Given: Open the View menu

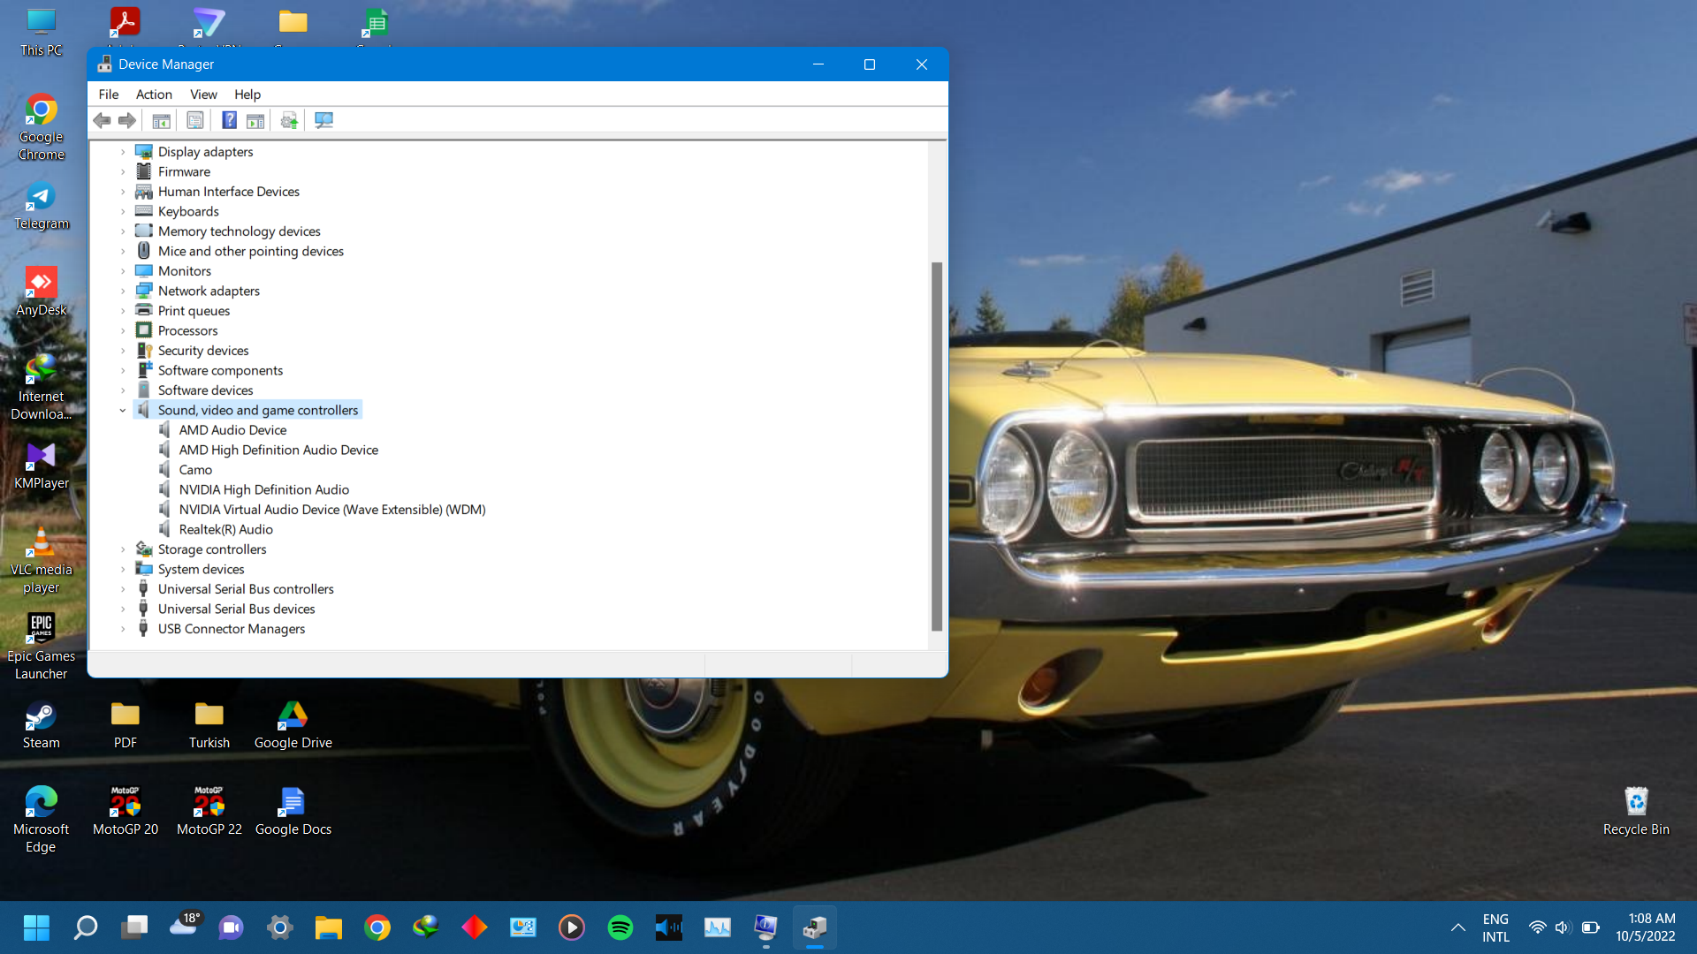Looking at the screenshot, I should click(203, 95).
